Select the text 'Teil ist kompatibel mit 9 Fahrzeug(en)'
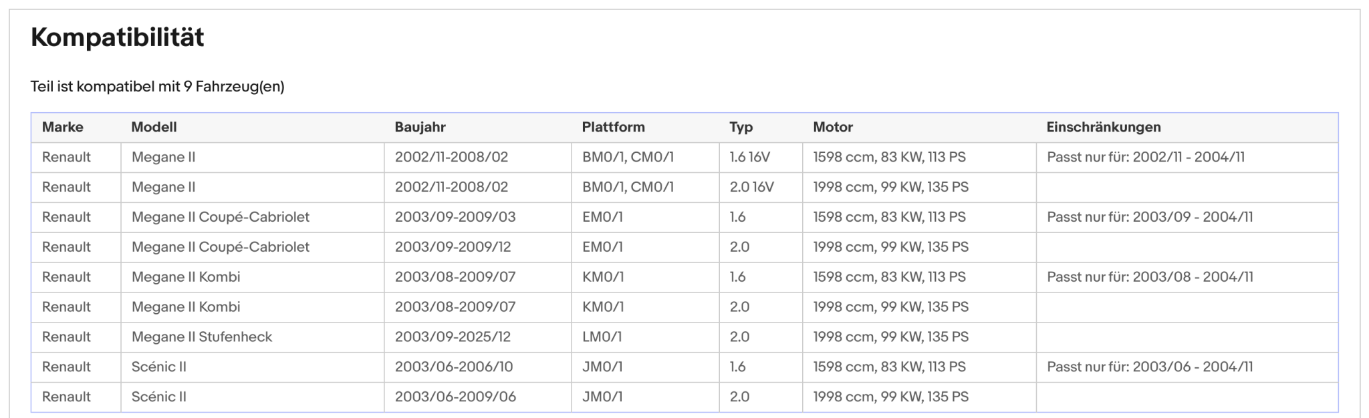Screen dimensions: 1369x418 click(157, 87)
